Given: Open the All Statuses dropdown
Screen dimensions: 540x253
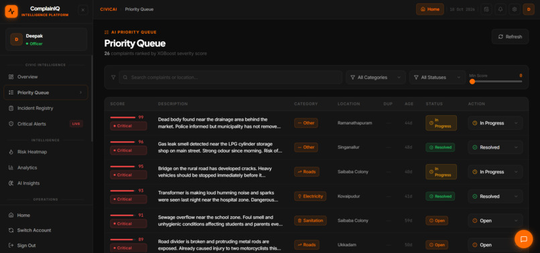Looking at the screenshot, I should click(437, 78).
